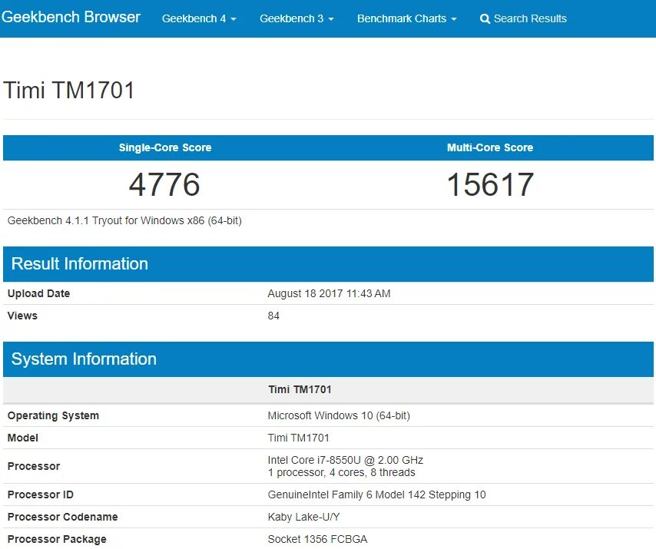Open the Geekbench 3 menu
Screen dimensions: 656x549
coord(297,18)
